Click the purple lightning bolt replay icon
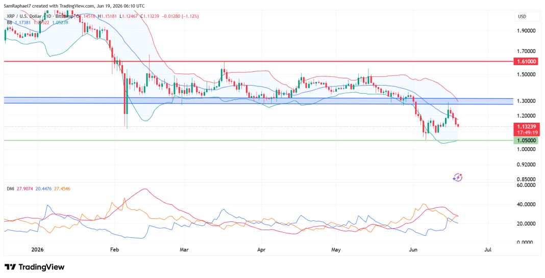This screenshot has height=278, width=545. (457, 178)
